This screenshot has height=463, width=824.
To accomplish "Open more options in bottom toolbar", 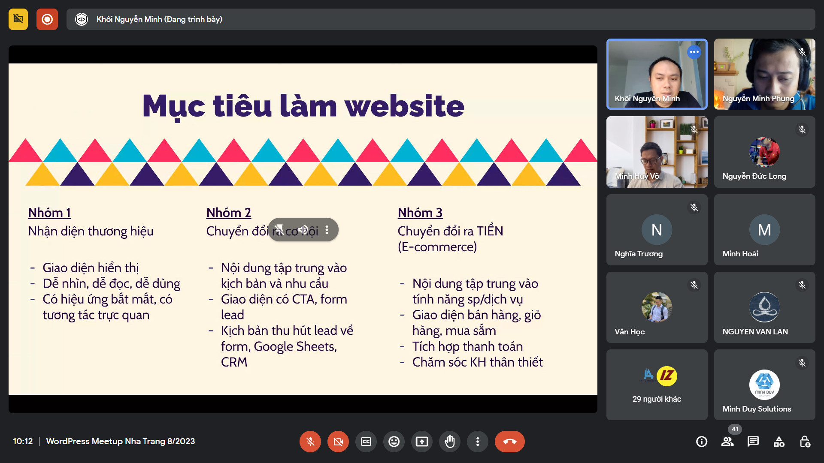I will [x=478, y=442].
